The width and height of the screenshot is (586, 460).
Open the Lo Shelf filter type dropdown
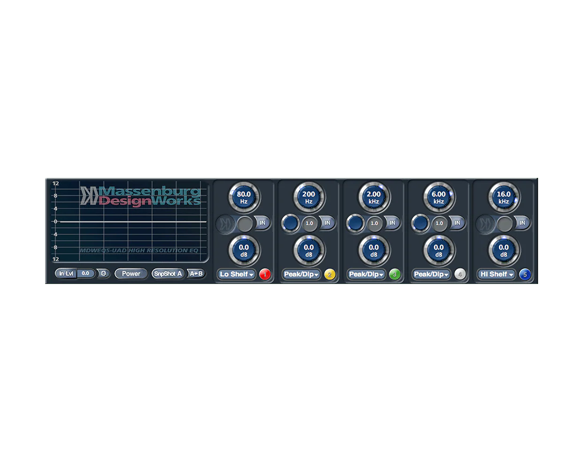point(237,275)
